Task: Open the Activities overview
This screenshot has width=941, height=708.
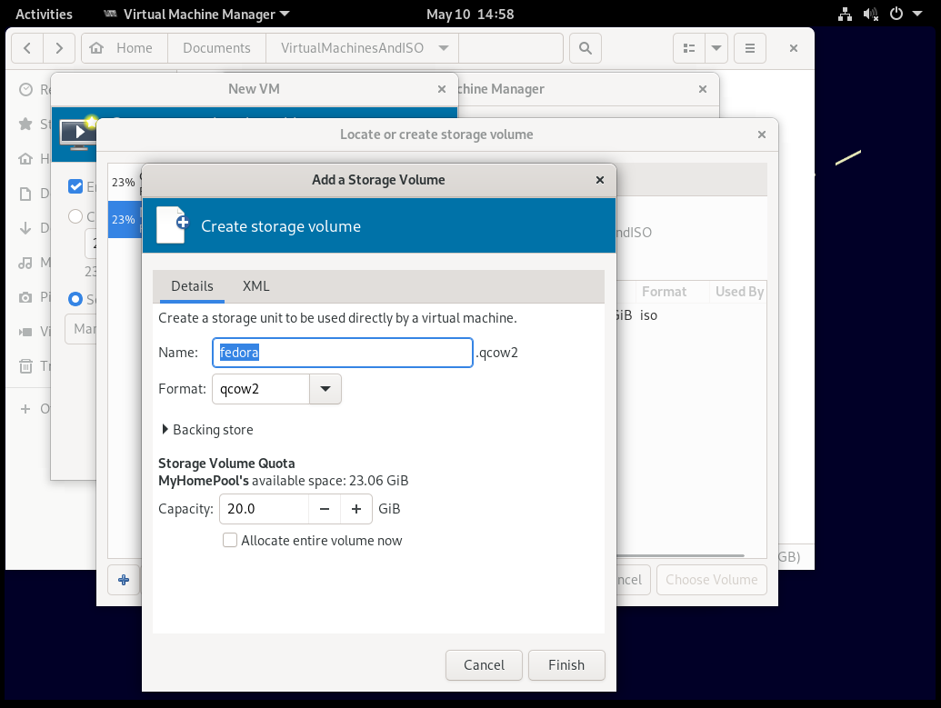Action: 44,14
